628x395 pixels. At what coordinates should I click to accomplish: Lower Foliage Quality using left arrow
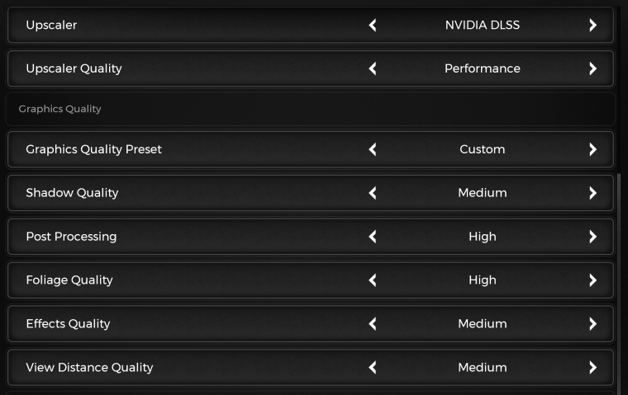click(x=373, y=280)
